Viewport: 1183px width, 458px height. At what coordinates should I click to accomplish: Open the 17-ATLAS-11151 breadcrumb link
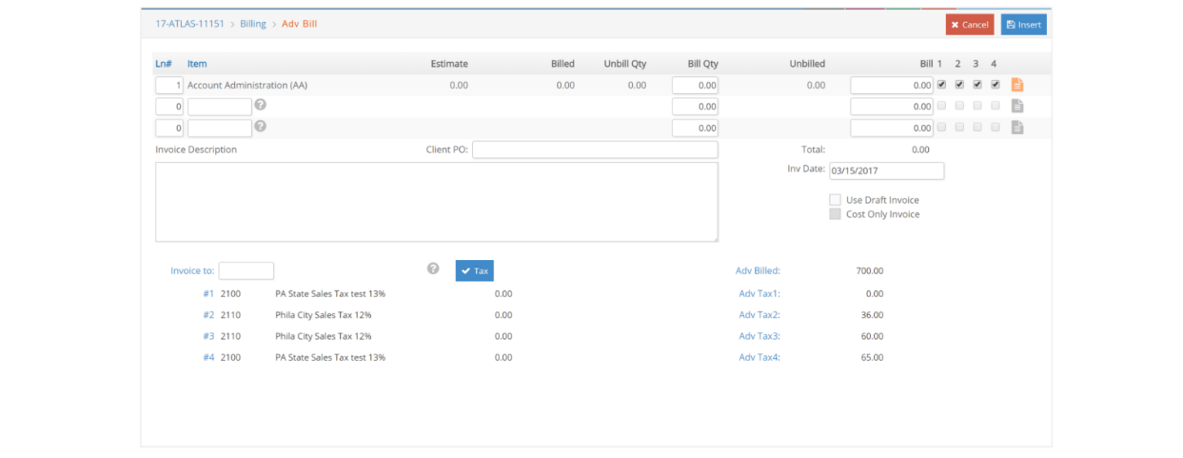pos(189,24)
